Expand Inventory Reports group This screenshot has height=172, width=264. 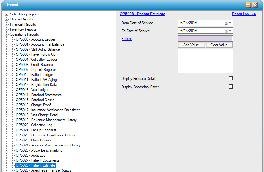pos(7,29)
